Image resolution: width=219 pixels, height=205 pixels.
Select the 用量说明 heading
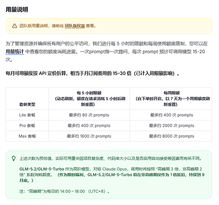point(17,10)
